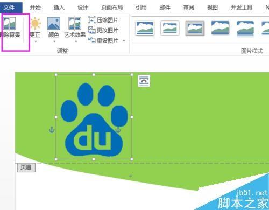The height and width of the screenshot is (210, 269).
Task: Click the bottom-right corner handle of the picture
Action: click(132, 159)
